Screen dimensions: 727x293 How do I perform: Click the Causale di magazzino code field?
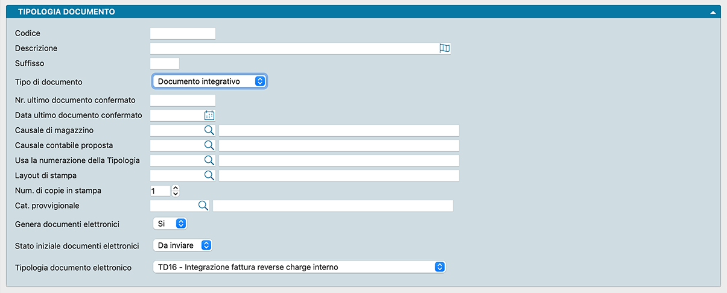[x=176, y=130]
